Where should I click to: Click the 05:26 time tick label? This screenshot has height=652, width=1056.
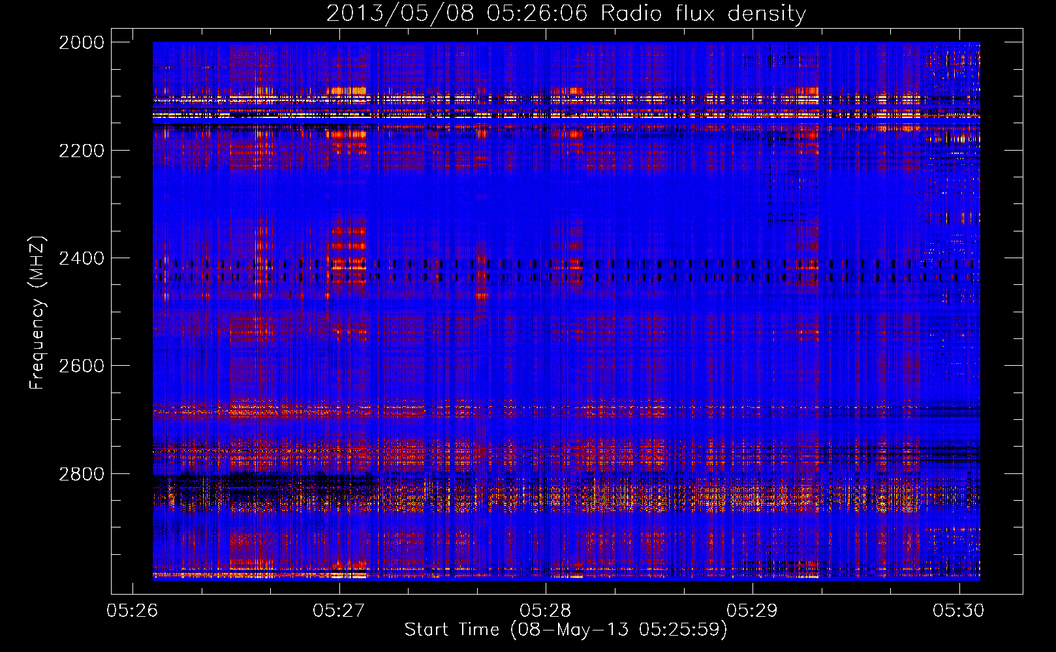tap(132, 610)
